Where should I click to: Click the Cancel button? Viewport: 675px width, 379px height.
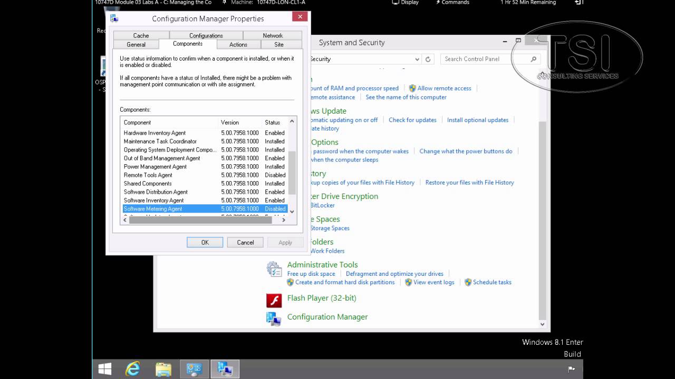(x=245, y=242)
